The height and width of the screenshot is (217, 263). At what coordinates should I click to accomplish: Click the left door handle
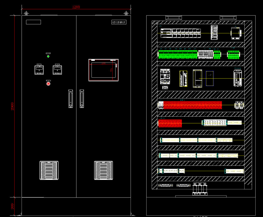[71, 98]
